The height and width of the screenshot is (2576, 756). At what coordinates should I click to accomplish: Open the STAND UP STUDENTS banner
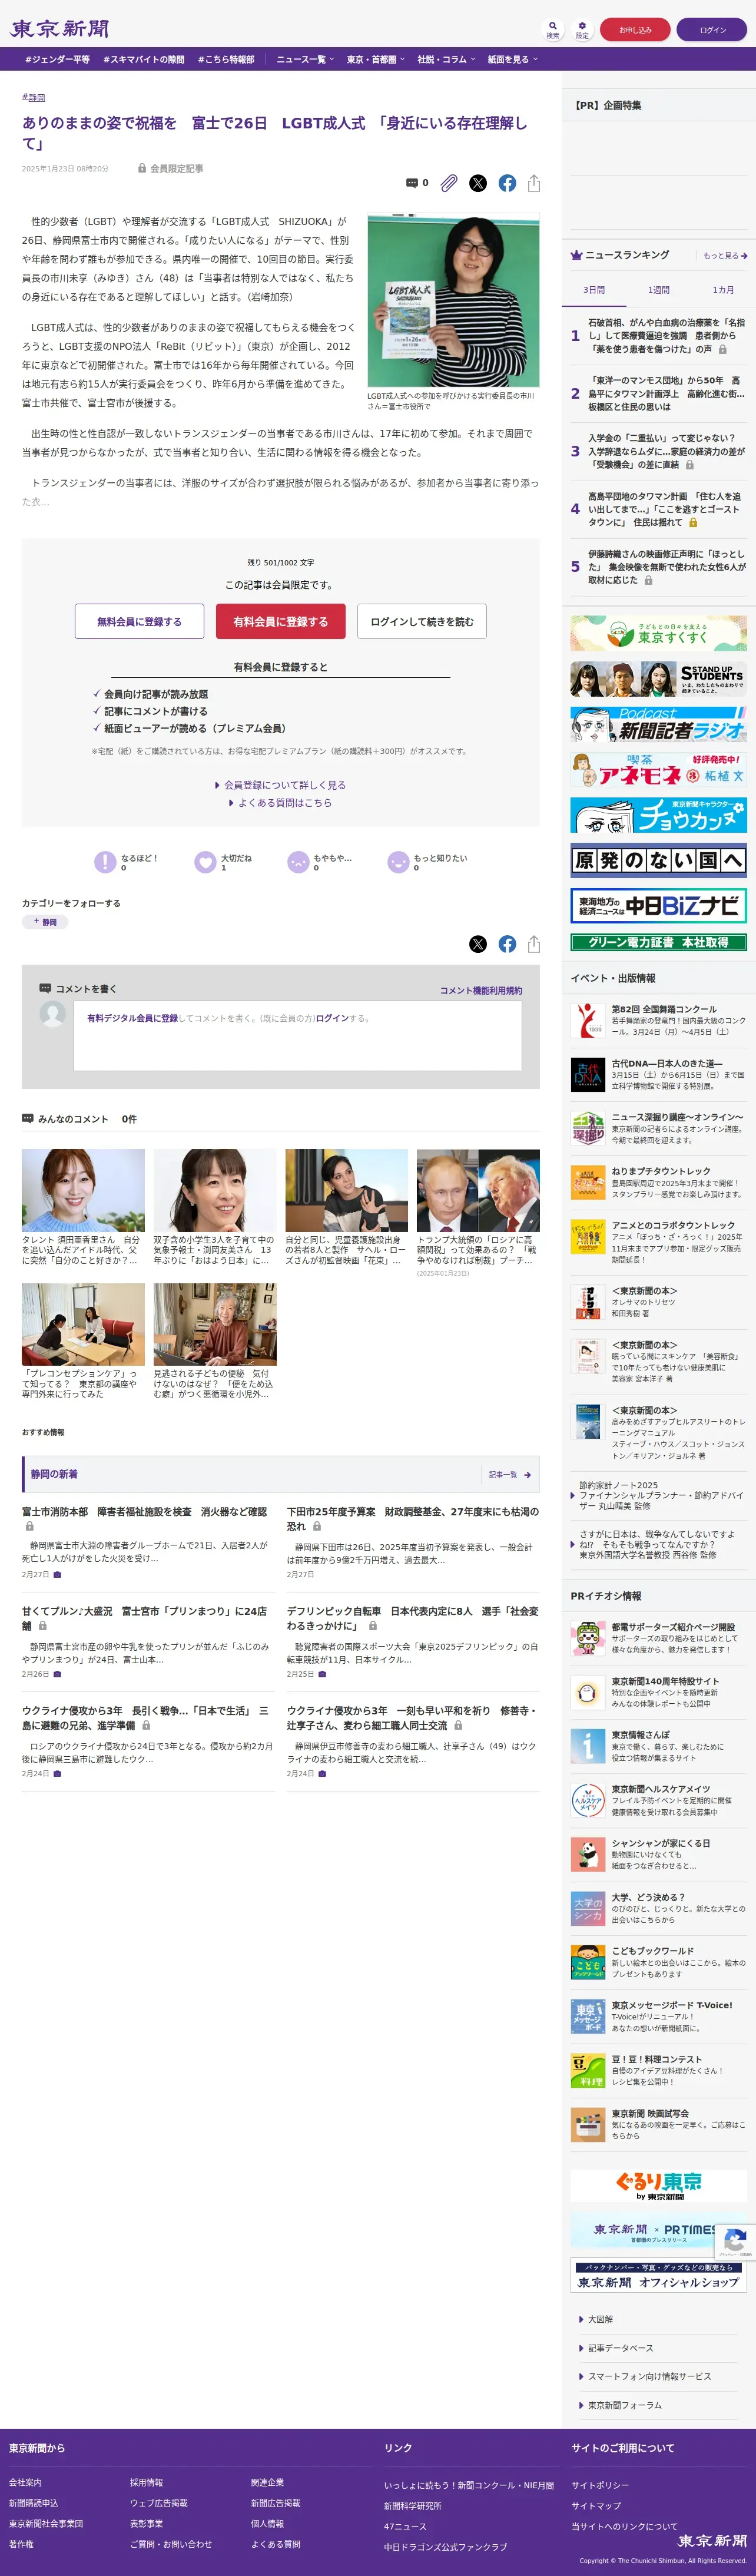tap(658, 679)
